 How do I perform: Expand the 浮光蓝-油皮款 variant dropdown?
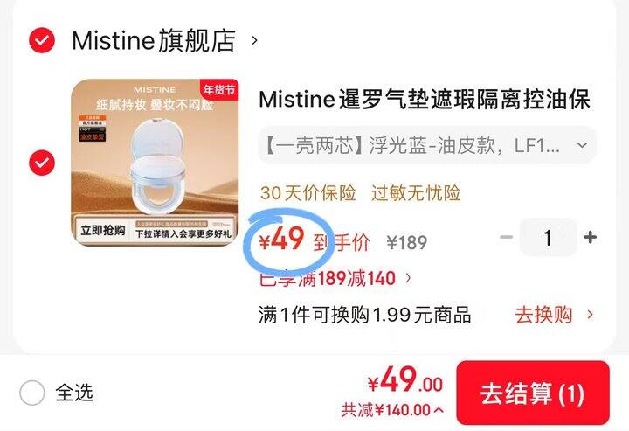click(x=427, y=146)
